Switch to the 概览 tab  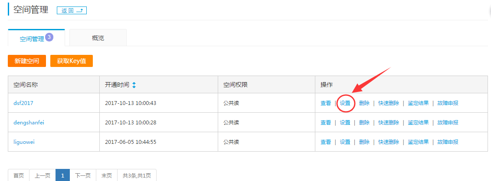(98, 38)
